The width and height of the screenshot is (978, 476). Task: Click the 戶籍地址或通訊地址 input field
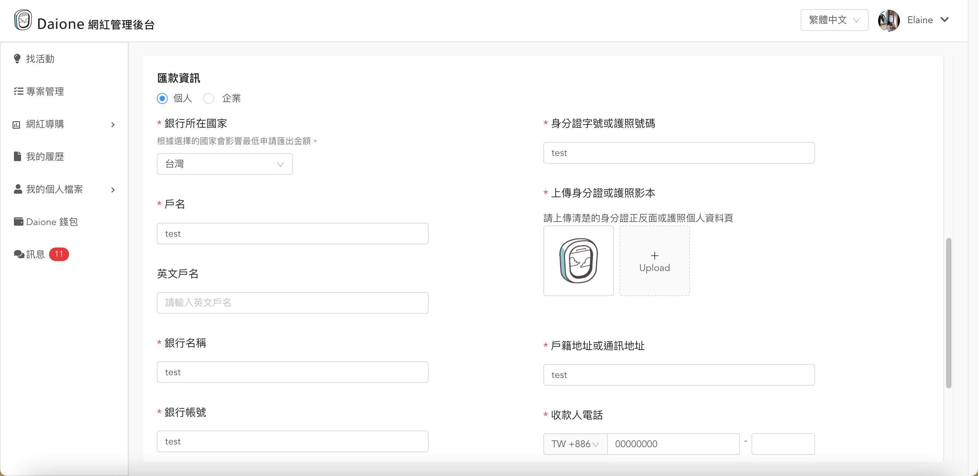(x=679, y=374)
